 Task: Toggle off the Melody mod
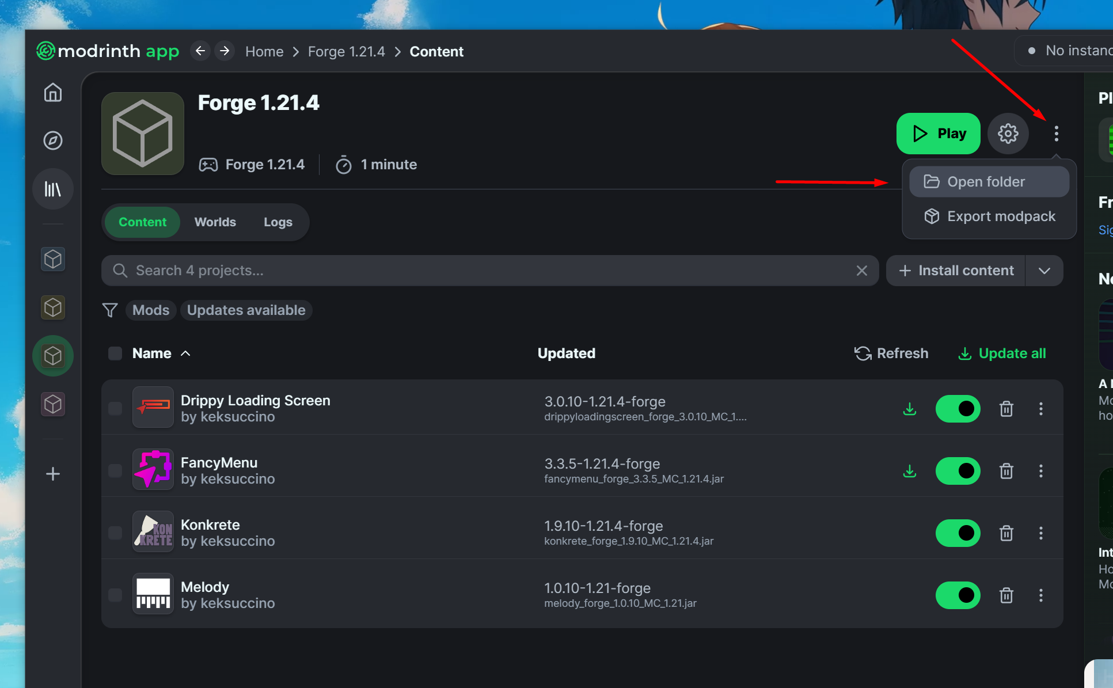click(958, 595)
